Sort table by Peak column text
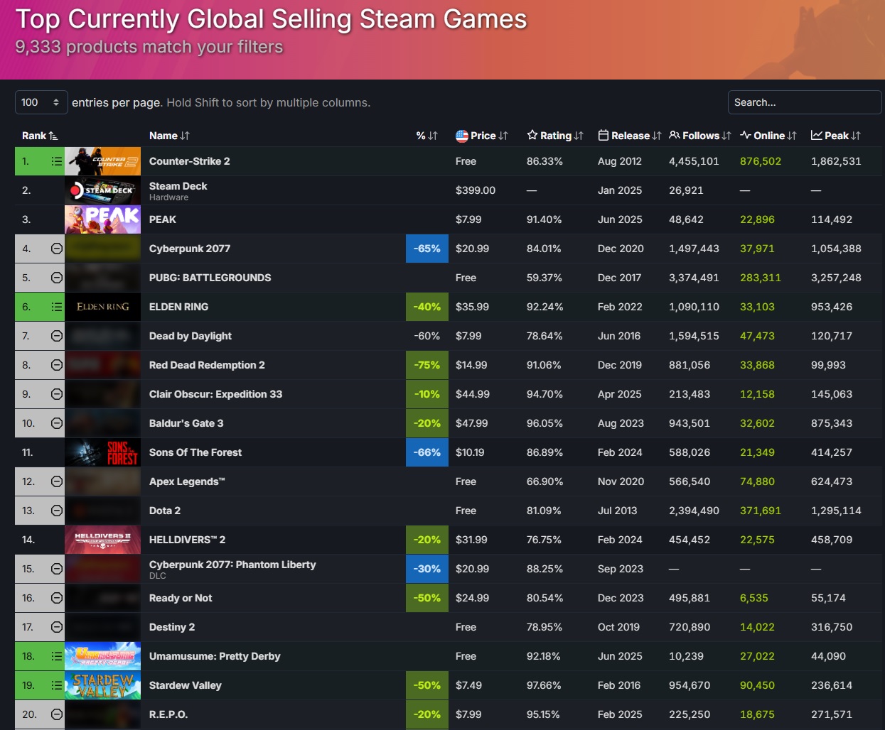This screenshot has width=885, height=730. [837, 136]
